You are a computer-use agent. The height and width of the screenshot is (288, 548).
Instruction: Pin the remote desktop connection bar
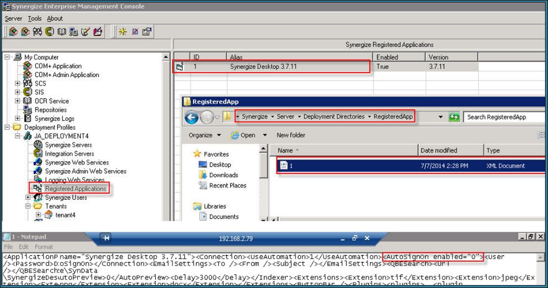[106, 238]
